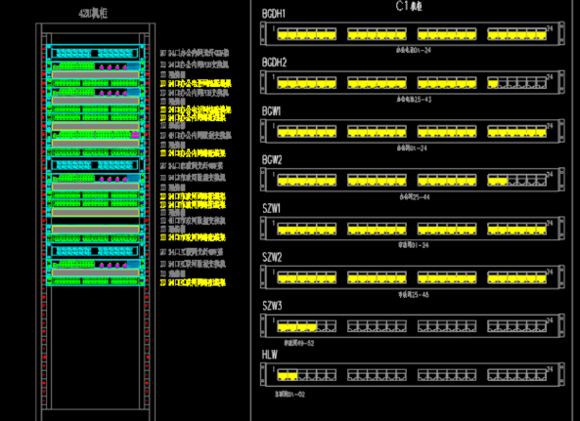This screenshot has width=580, height=421.
Task: Click port number 1 on the BCW1 panel
Action: [274, 126]
